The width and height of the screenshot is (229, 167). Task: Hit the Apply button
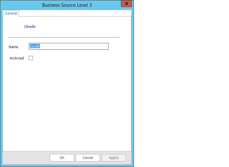coord(114,158)
